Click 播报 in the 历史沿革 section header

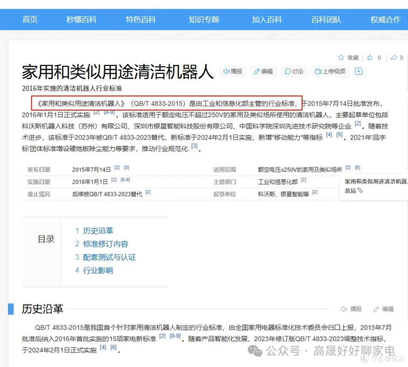pyautogui.click(x=351, y=309)
